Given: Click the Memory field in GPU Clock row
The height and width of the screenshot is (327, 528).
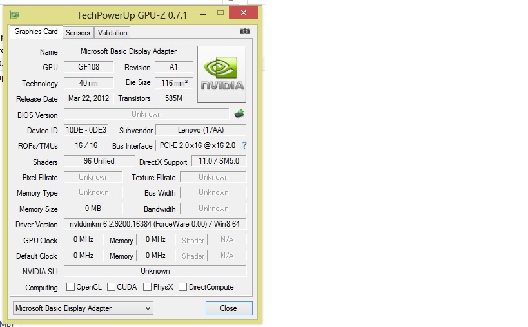Looking at the screenshot, I should click(155, 239).
